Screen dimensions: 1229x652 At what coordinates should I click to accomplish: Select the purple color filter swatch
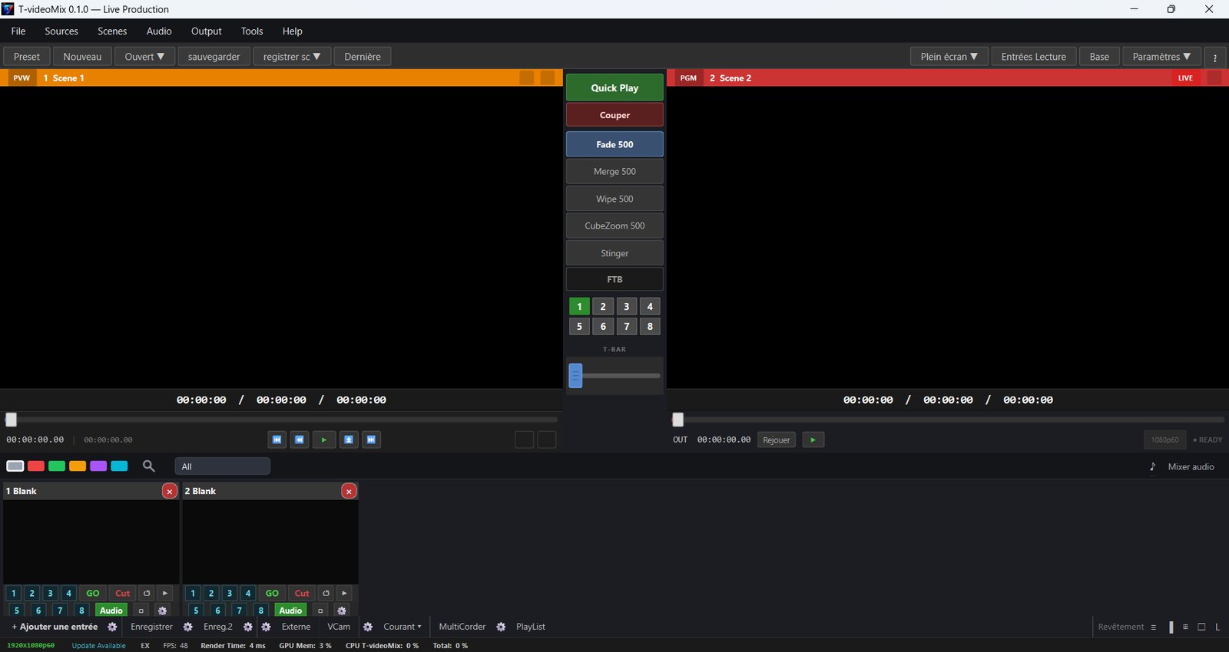coord(98,466)
